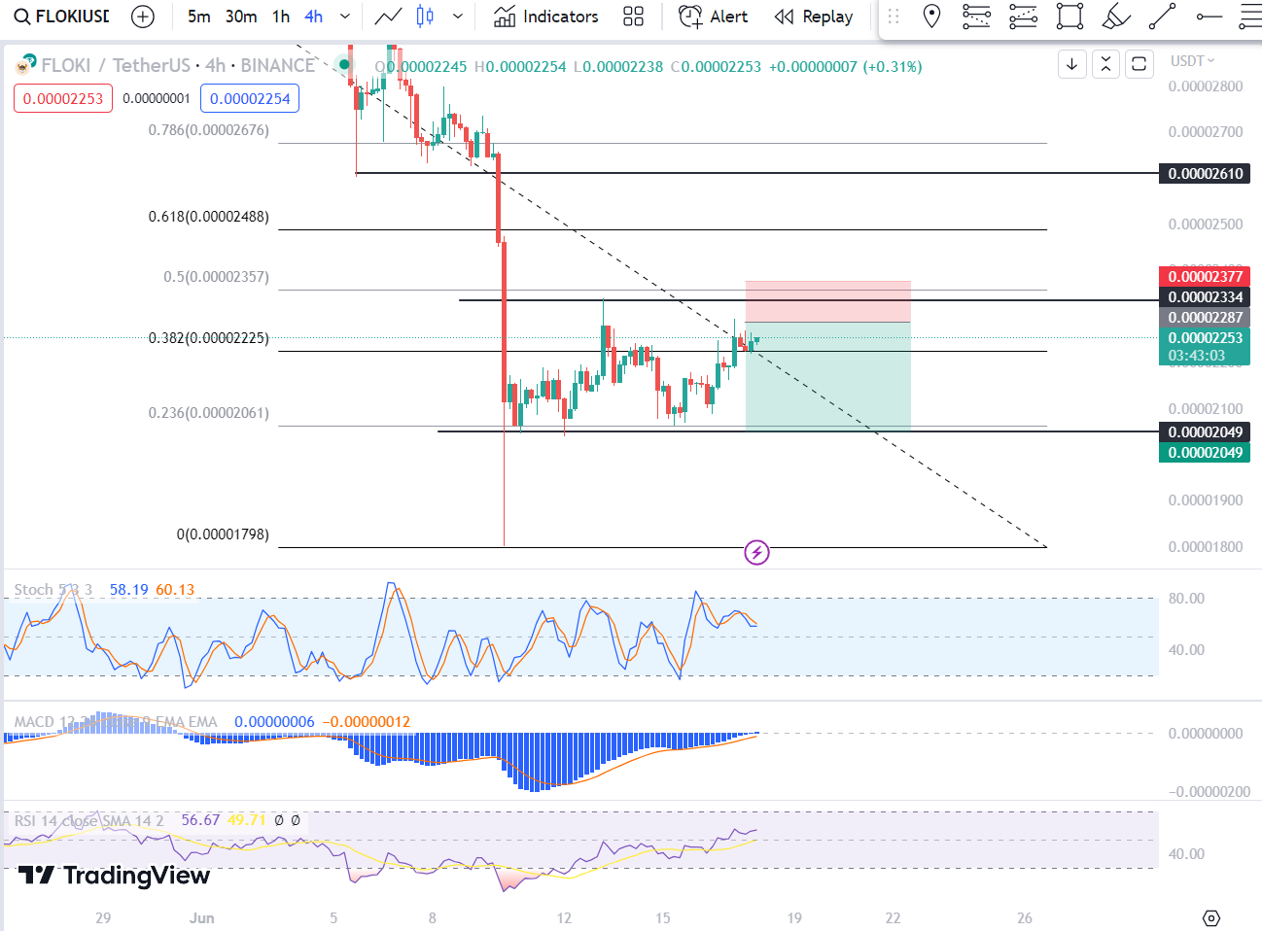Viewport: 1262px width, 931px height.
Task: Open the USDT currency dropdown
Action: click(x=1192, y=61)
